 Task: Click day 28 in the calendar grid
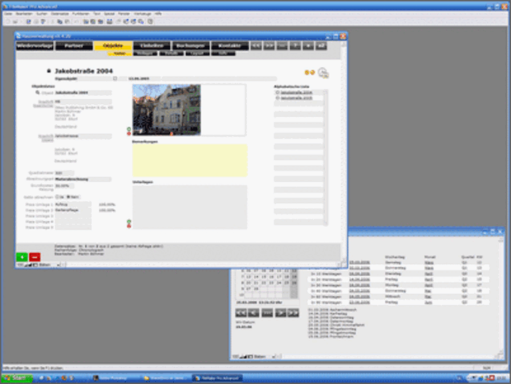256,289
